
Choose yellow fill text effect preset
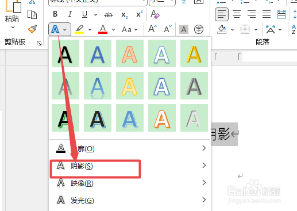click(x=130, y=86)
